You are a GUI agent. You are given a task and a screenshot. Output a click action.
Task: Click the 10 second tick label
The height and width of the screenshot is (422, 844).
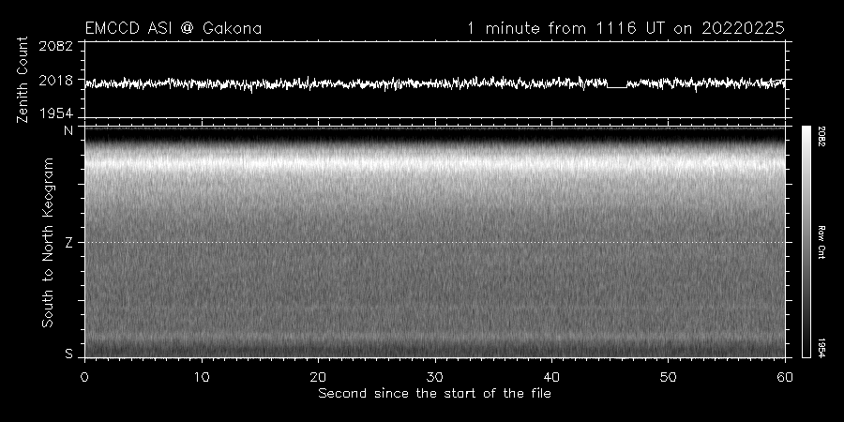coord(202,377)
